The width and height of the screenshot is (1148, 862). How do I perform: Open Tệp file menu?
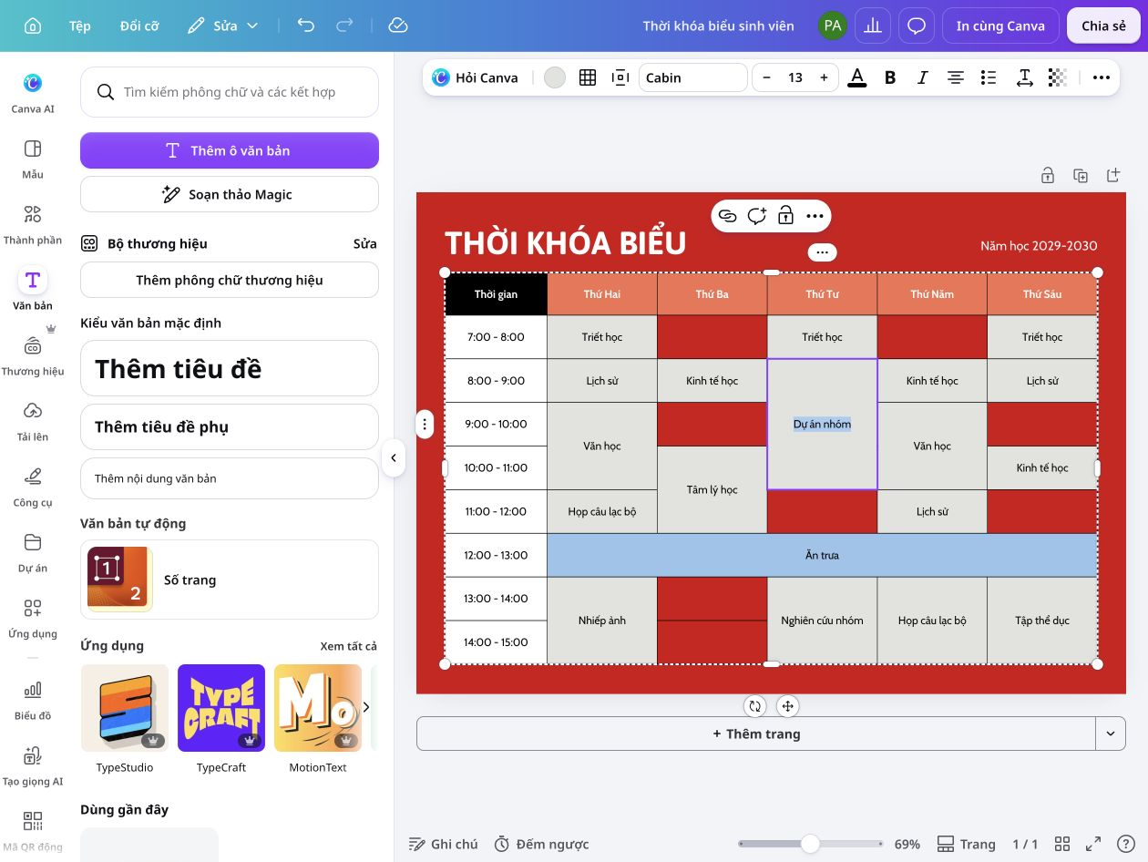80,26
